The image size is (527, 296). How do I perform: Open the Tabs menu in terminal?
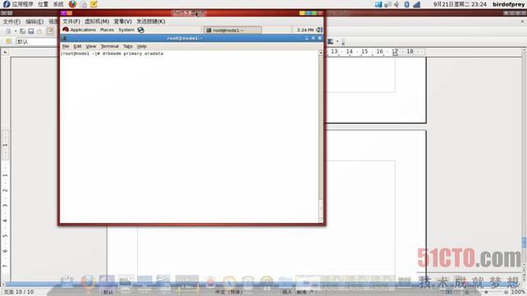(x=128, y=46)
